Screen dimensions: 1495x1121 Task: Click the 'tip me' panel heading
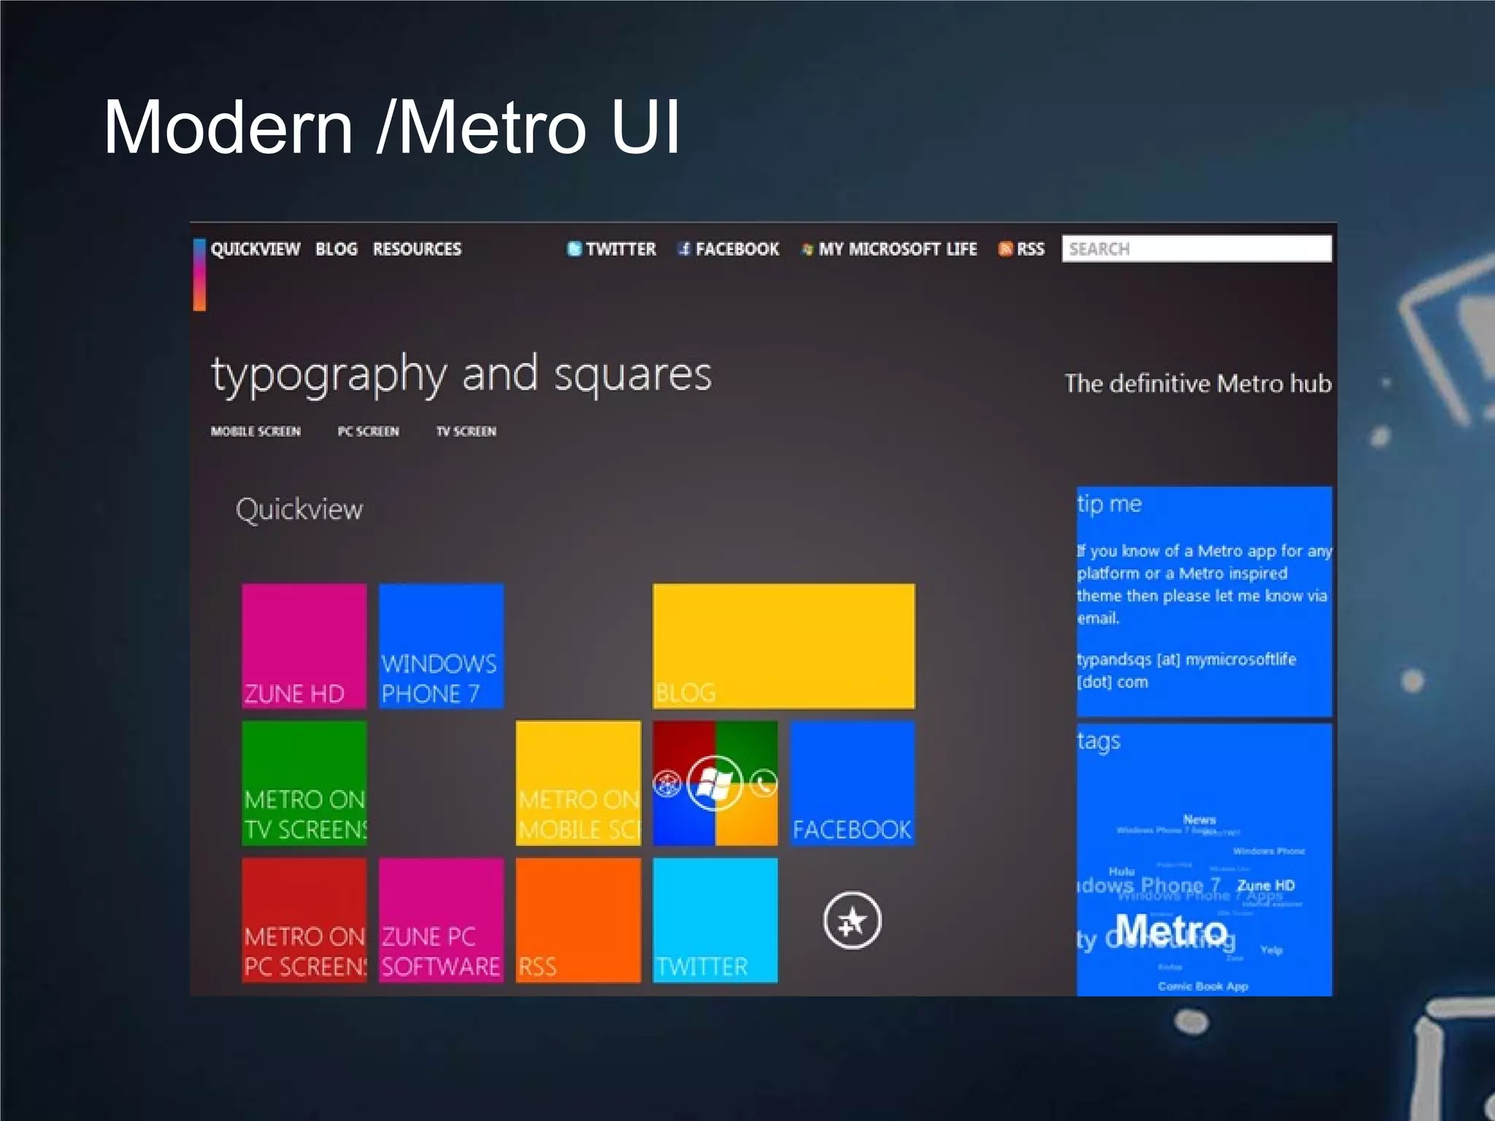(x=1110, y=504)
